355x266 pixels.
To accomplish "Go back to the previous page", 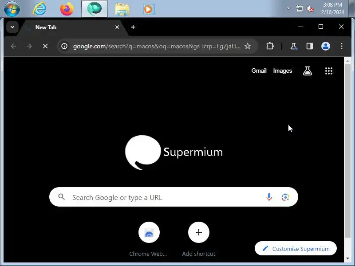I will (x=13, y=47).
